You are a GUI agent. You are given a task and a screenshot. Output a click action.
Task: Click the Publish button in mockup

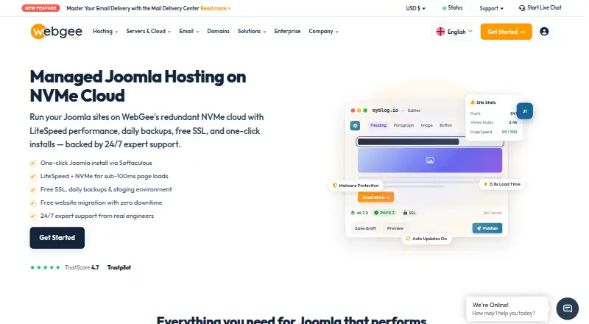pyautogui.click(x=487, y=228)
